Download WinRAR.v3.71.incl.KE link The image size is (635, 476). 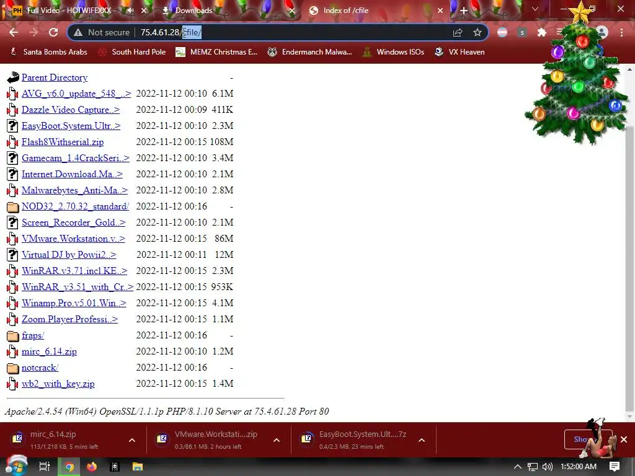click(74, 271)
